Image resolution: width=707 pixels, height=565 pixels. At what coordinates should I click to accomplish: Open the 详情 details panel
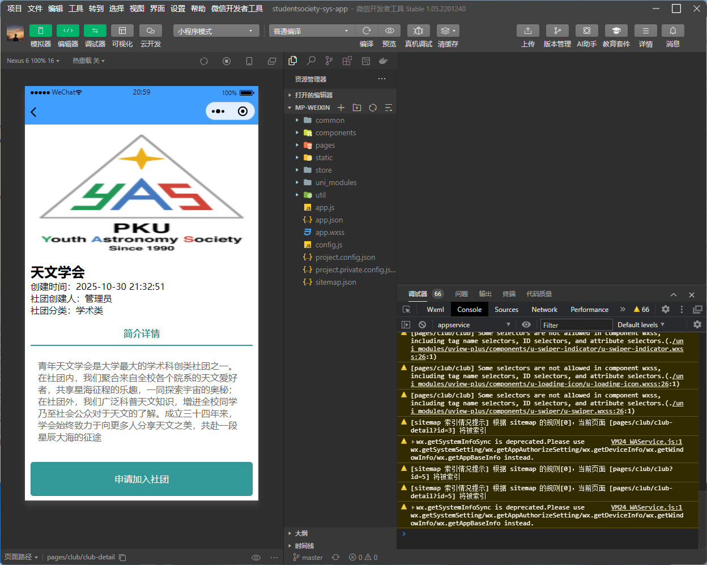[x=646, y=31]
